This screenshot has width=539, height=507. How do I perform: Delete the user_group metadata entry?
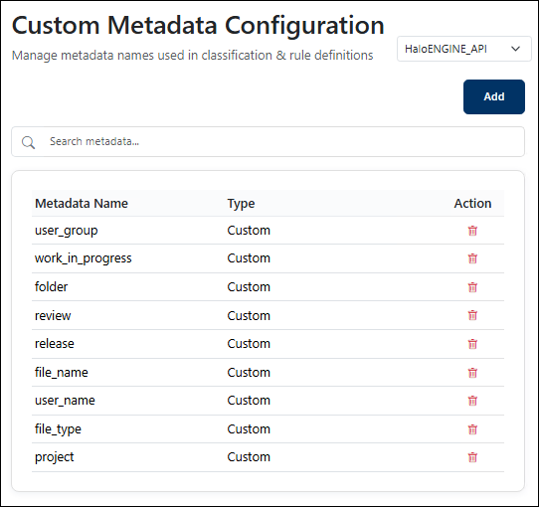(472, 231)
